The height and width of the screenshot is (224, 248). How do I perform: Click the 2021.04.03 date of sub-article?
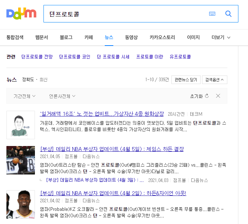coord(158,180)
